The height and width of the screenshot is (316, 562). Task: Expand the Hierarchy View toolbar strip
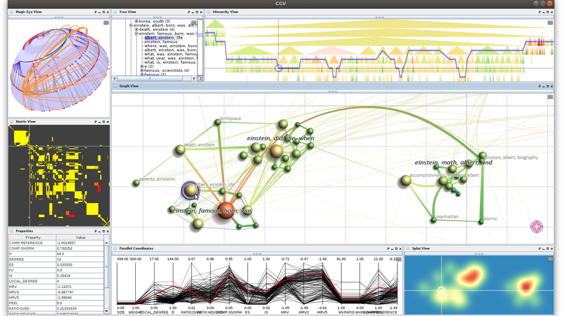click(379, 17)
